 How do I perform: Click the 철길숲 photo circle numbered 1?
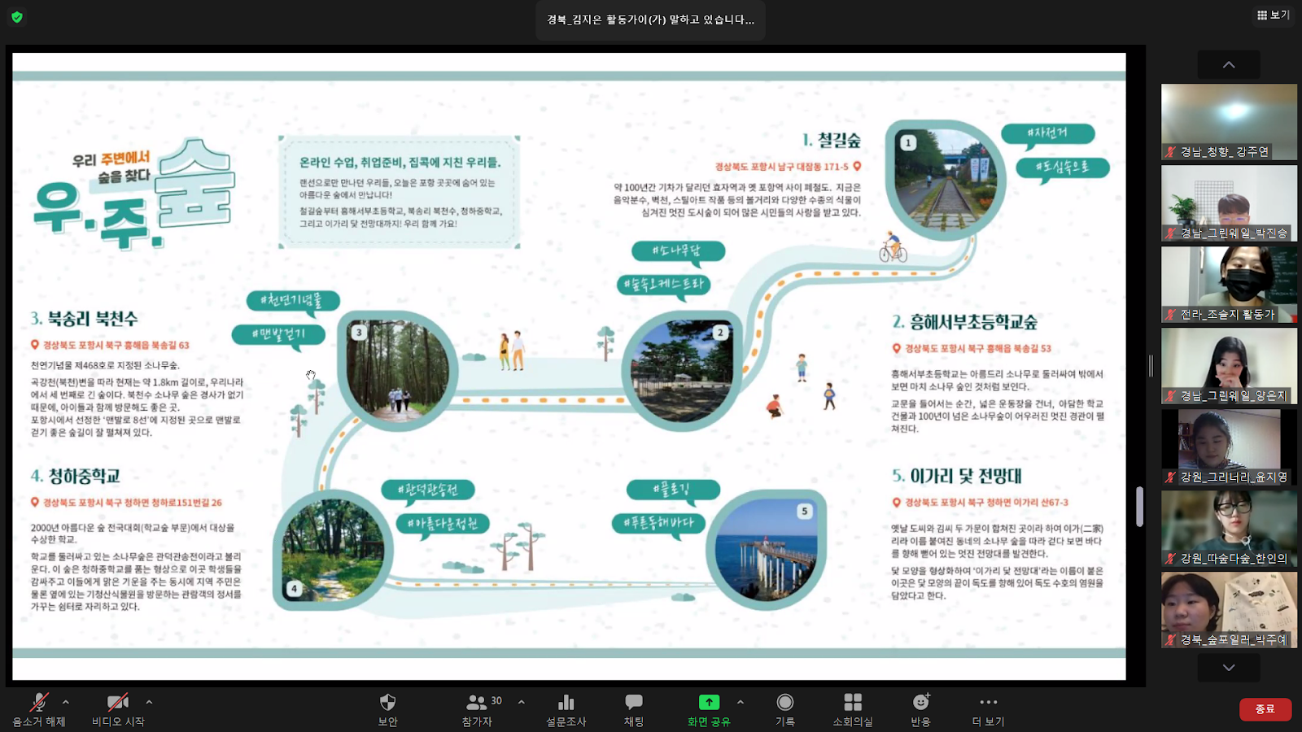point(946,180)
